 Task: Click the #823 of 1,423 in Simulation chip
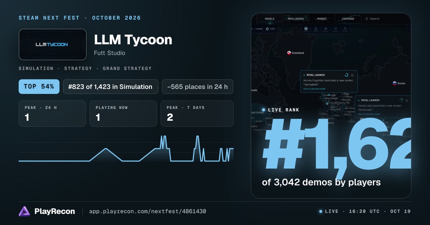coord(111,86)
